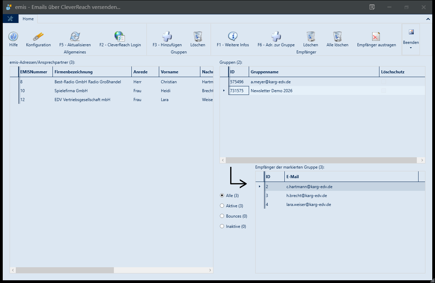Open F1 - Weitere Infos
The image size is (435, 283).
(233, 39)
